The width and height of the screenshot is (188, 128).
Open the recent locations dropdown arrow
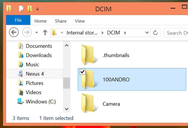[37, 33]
